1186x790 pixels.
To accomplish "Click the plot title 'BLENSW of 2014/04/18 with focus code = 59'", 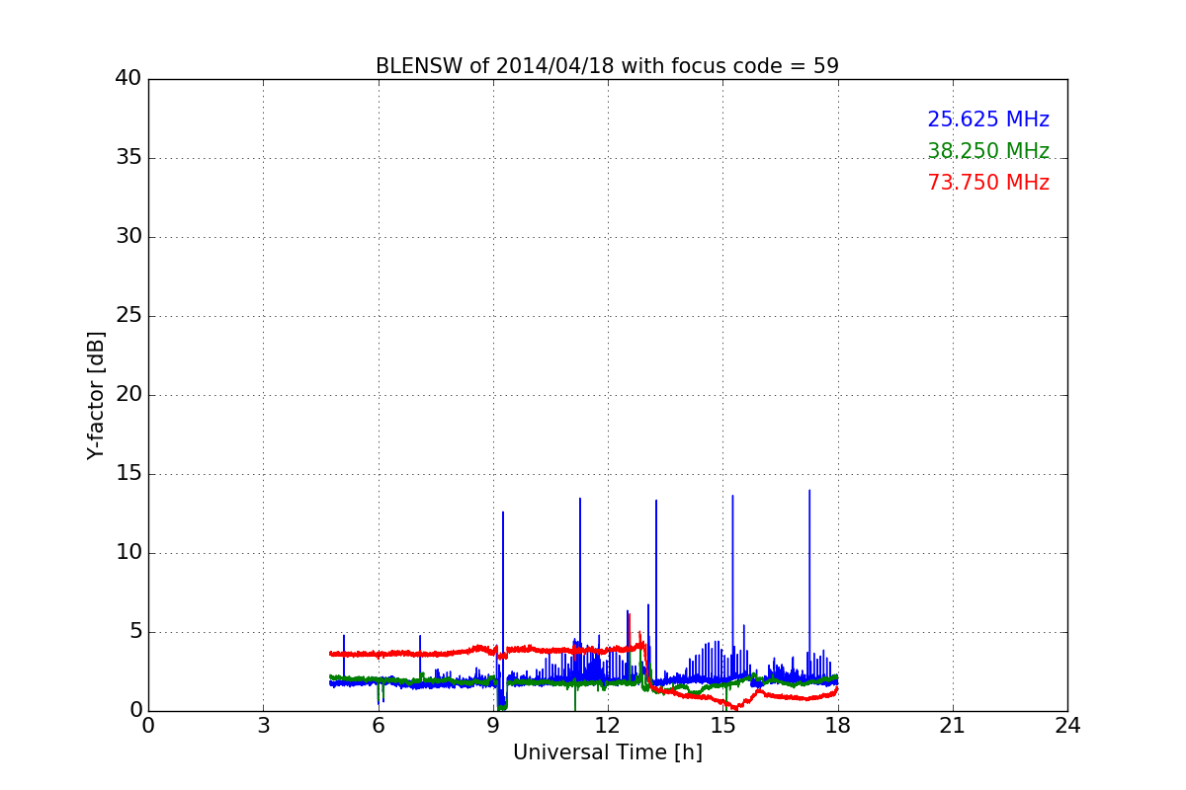I will 607,66.
